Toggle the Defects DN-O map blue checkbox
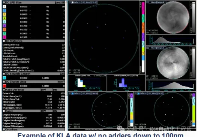The height and width of the screenshot is (137, 198). point(138,94)
